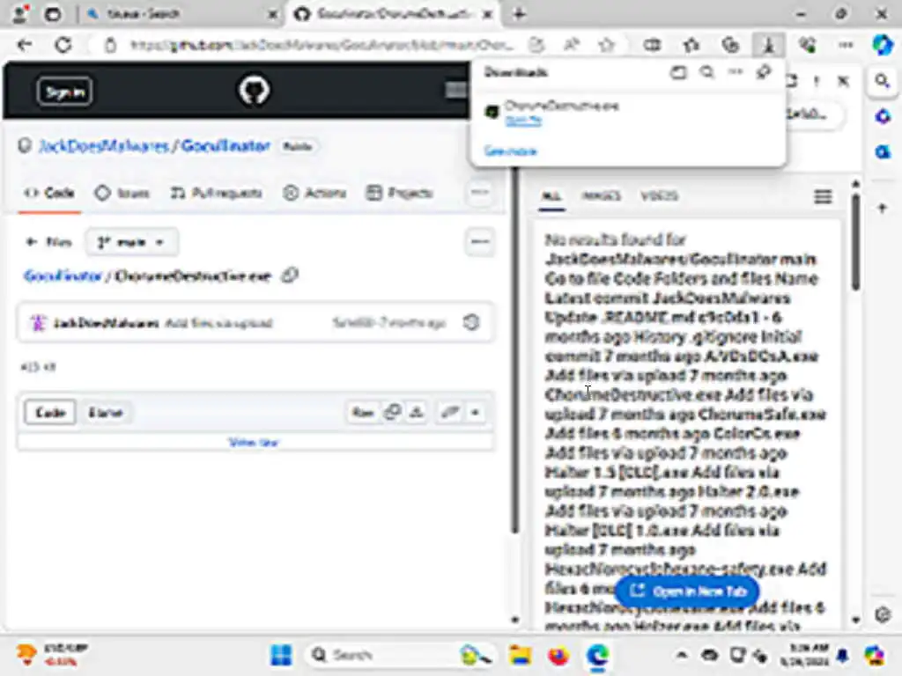Image resolution: width=902 pixels, height=676 pixels.
Task: Reload the current GitHub page
Action: (x=63, y=45)
